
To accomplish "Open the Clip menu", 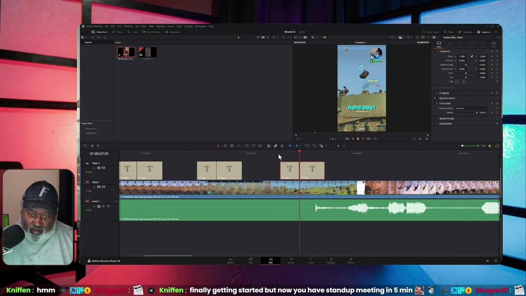I will click(137, 26).
